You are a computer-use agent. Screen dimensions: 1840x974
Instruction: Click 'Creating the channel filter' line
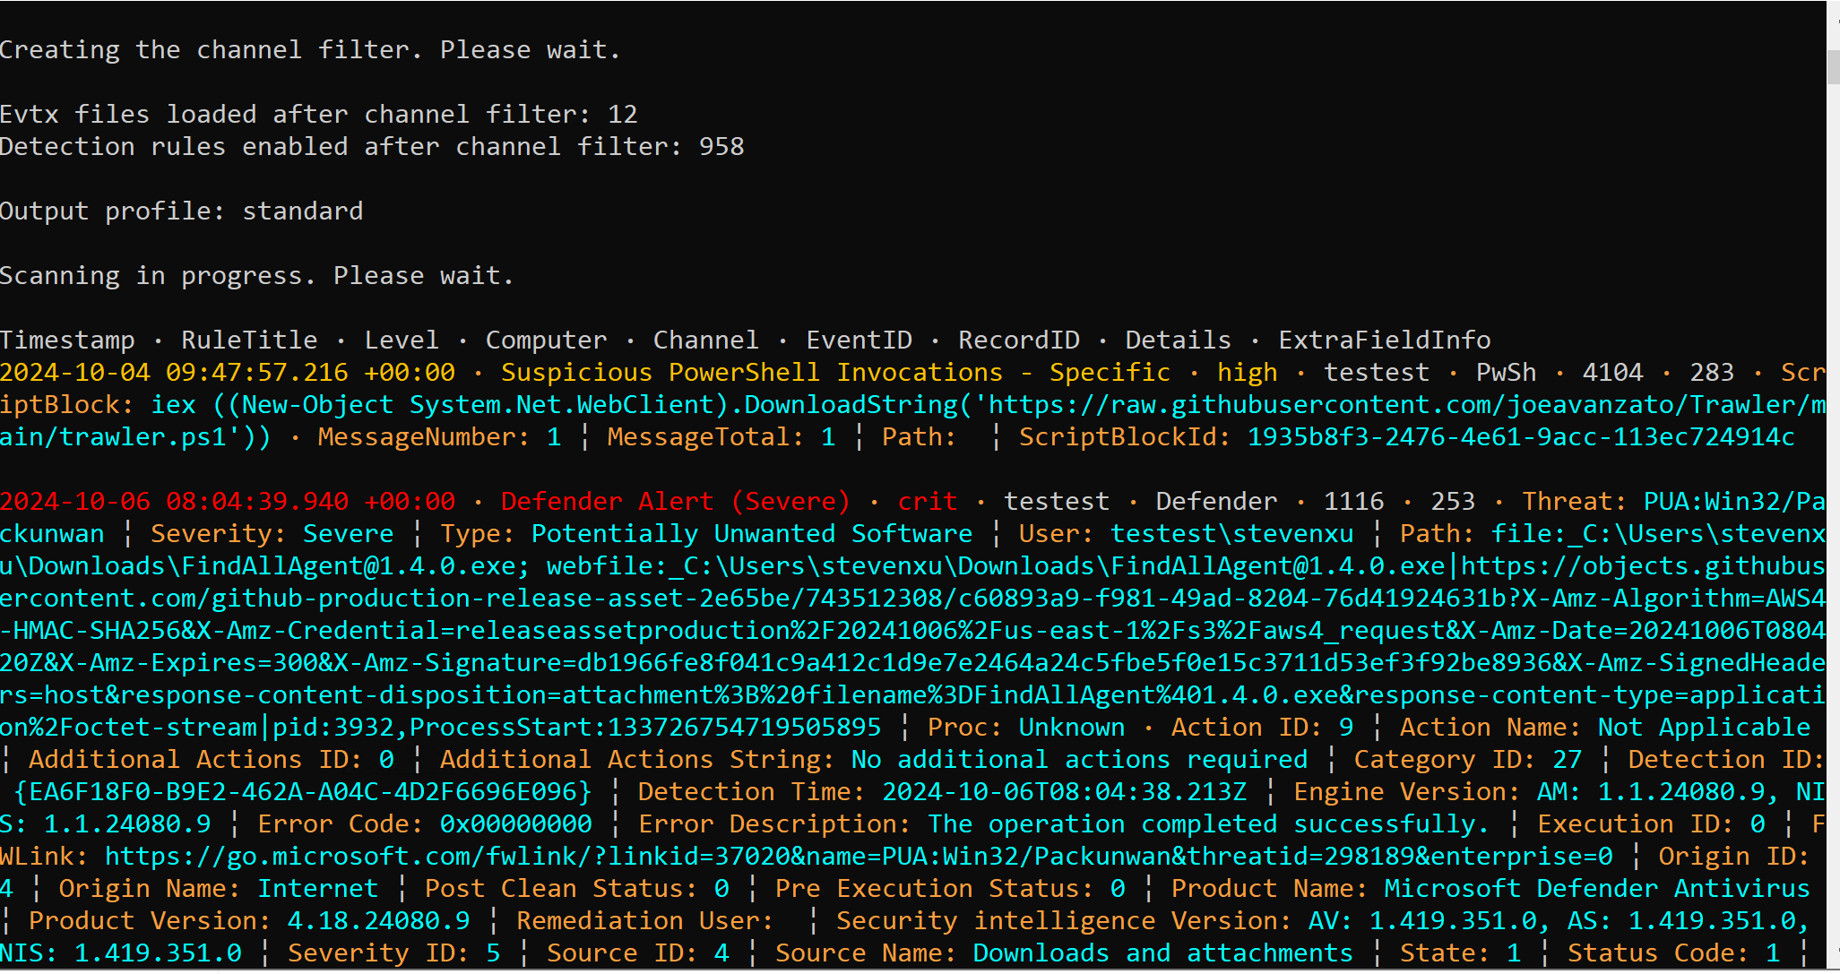point(310,50)
